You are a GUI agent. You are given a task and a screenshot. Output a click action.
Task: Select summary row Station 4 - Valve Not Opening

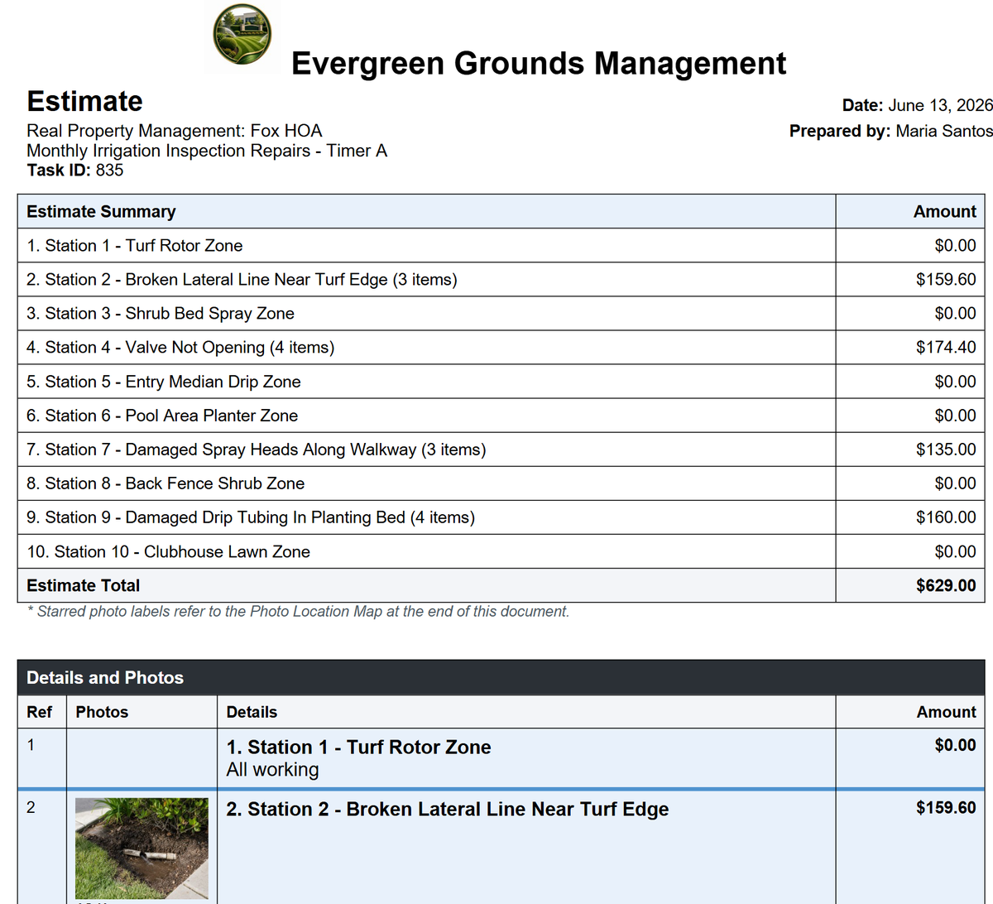pos(501,347)
